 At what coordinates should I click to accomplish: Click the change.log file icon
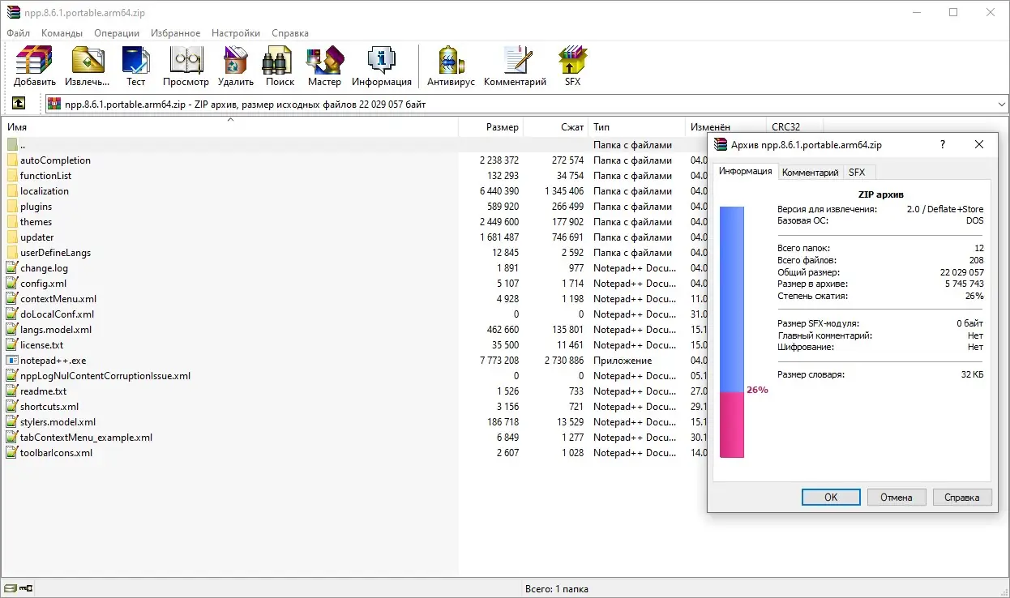coord(12,268)
